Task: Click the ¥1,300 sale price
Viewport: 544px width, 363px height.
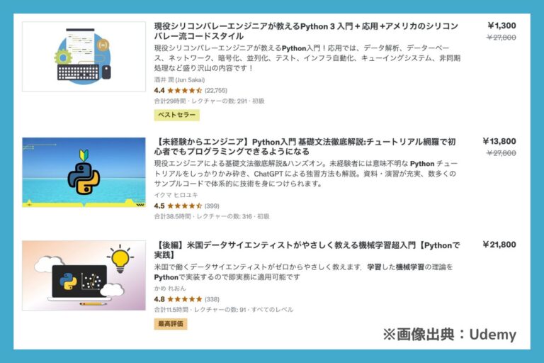Action: point(501,26)
